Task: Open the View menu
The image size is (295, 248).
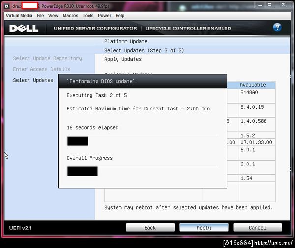Action: [53, 16]
